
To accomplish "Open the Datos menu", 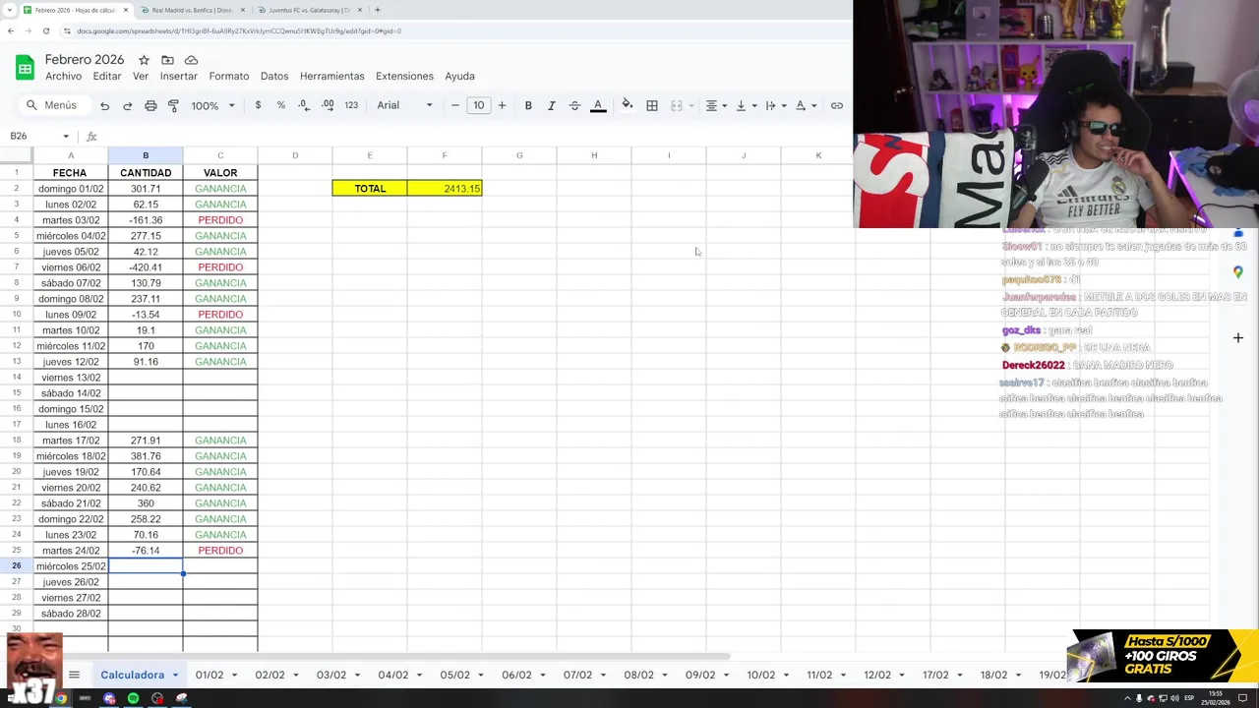I will (274, 76).
